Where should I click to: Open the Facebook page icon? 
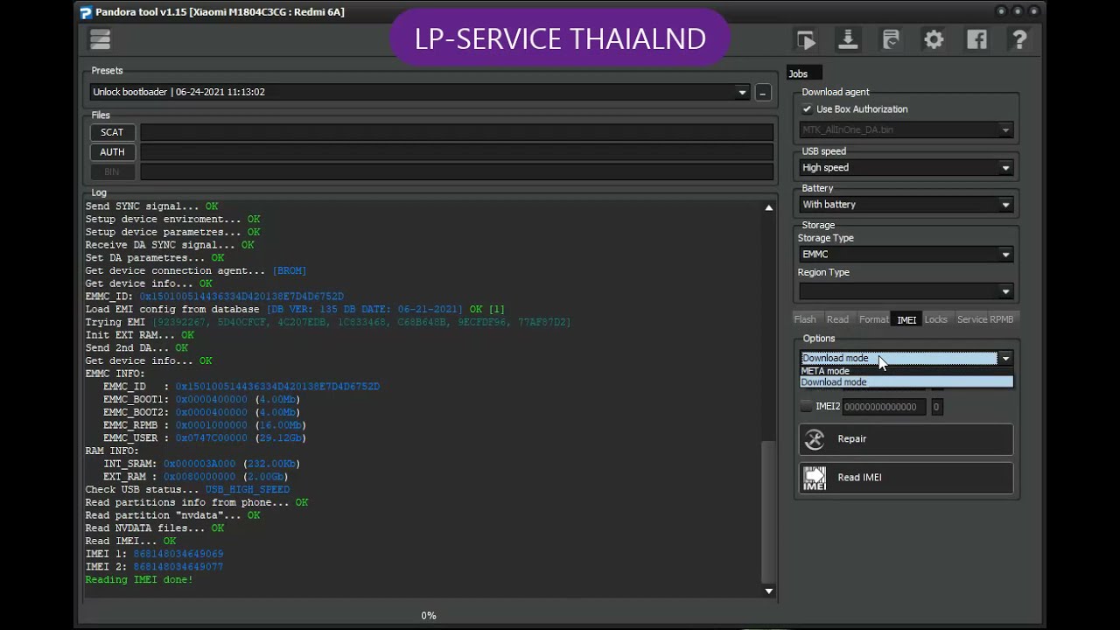click(x=976, y=39)
